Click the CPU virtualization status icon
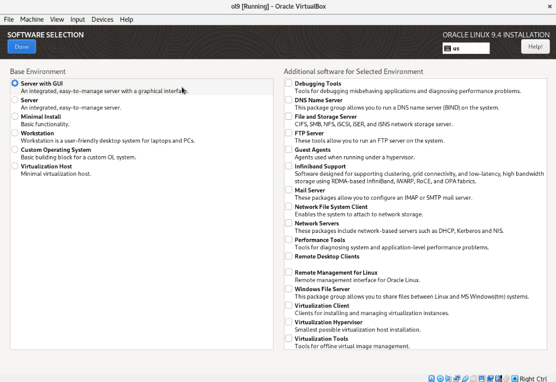 [498, 378]
